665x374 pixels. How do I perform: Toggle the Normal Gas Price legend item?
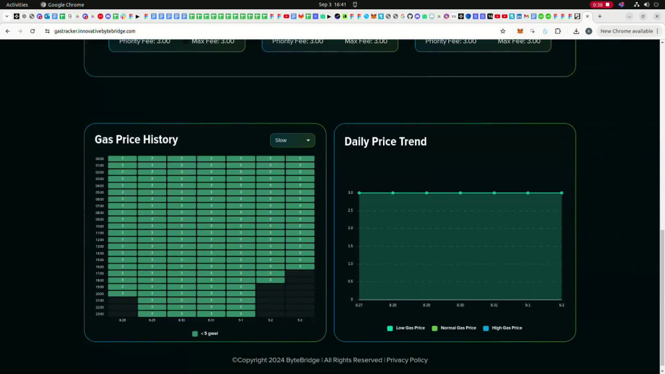[x=454, y=328]
